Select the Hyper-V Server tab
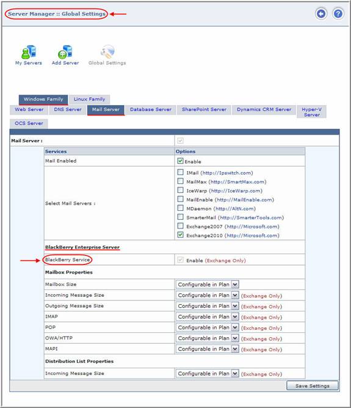 pyautogui.click(x=311, y=112)
